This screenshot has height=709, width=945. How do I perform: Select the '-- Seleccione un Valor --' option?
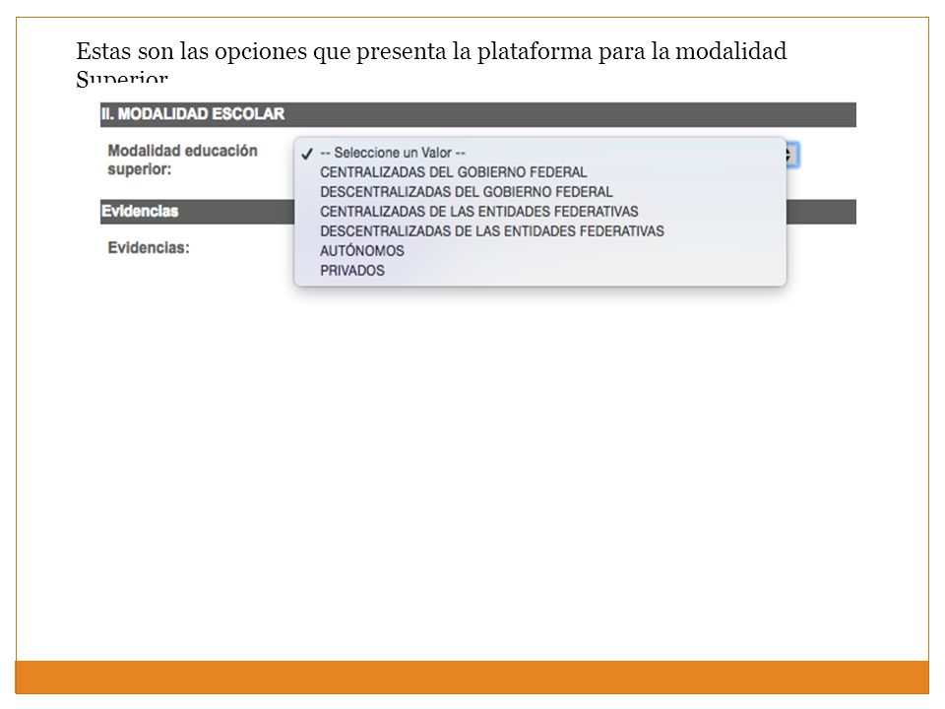(540, 153)
